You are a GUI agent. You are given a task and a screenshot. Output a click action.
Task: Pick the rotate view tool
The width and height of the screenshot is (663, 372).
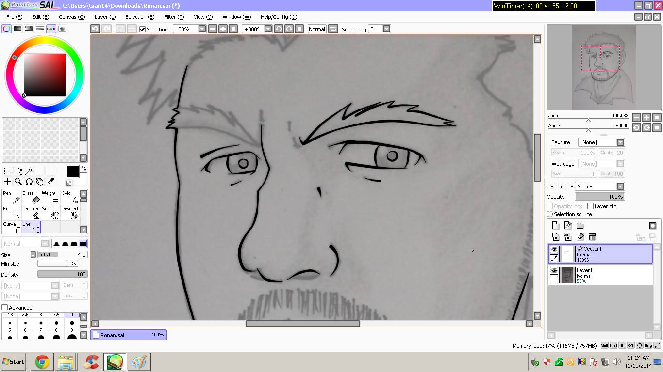(29, 182)
